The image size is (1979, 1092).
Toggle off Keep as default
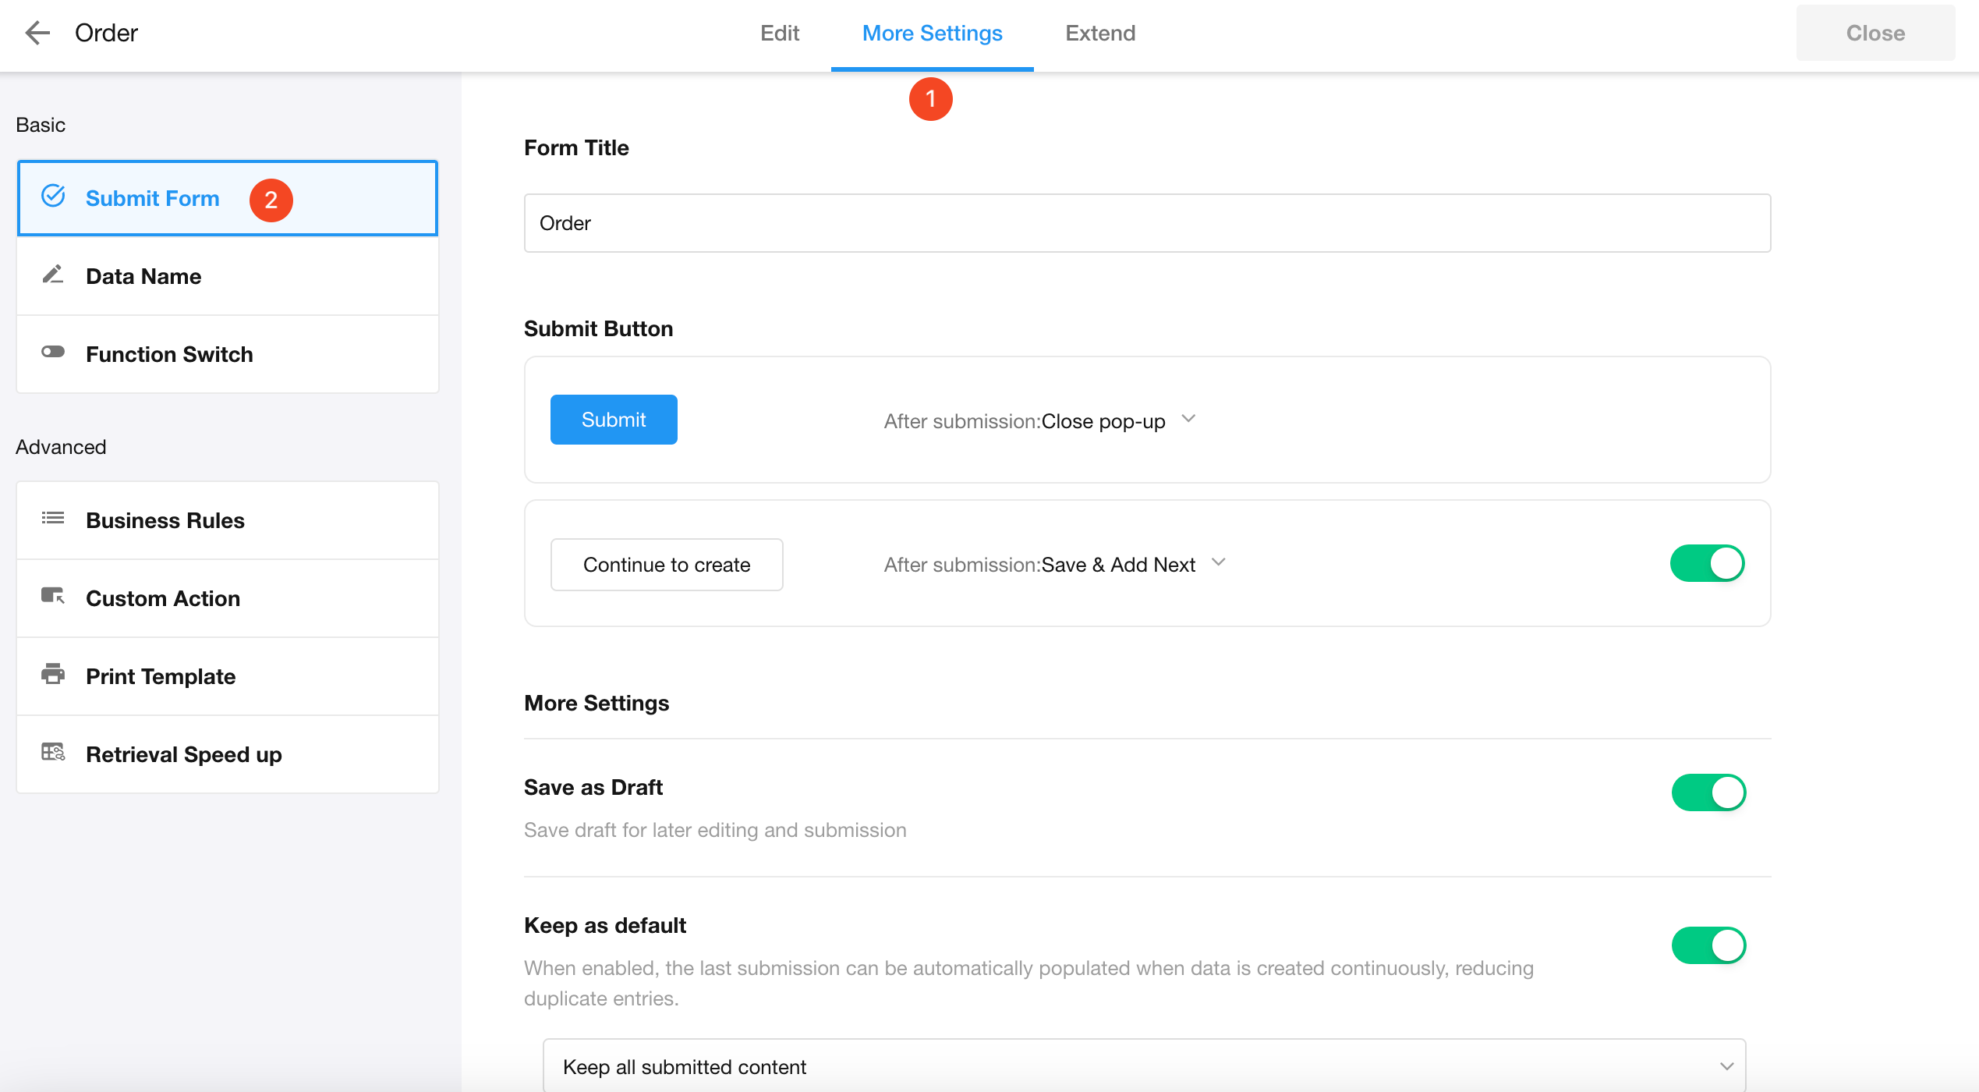click(1708, 945)
